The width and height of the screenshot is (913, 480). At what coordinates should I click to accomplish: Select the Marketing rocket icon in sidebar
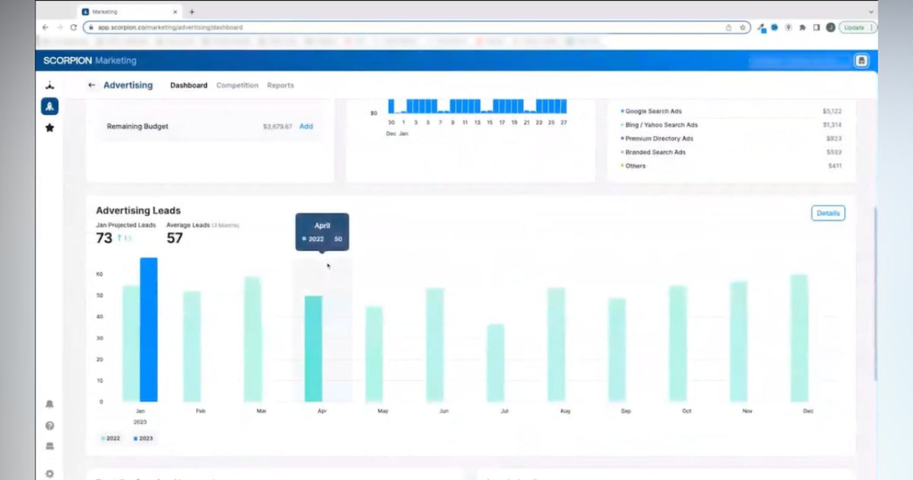click(50, 106)
